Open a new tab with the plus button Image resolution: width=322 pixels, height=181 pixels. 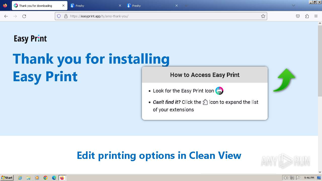pos(186,6)
